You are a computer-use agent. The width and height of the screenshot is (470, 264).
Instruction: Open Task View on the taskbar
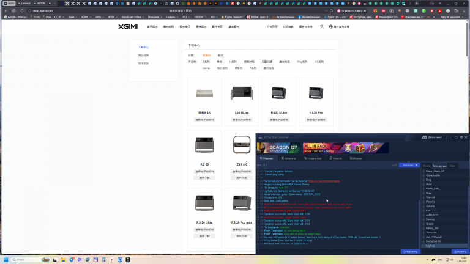point(54,260)
